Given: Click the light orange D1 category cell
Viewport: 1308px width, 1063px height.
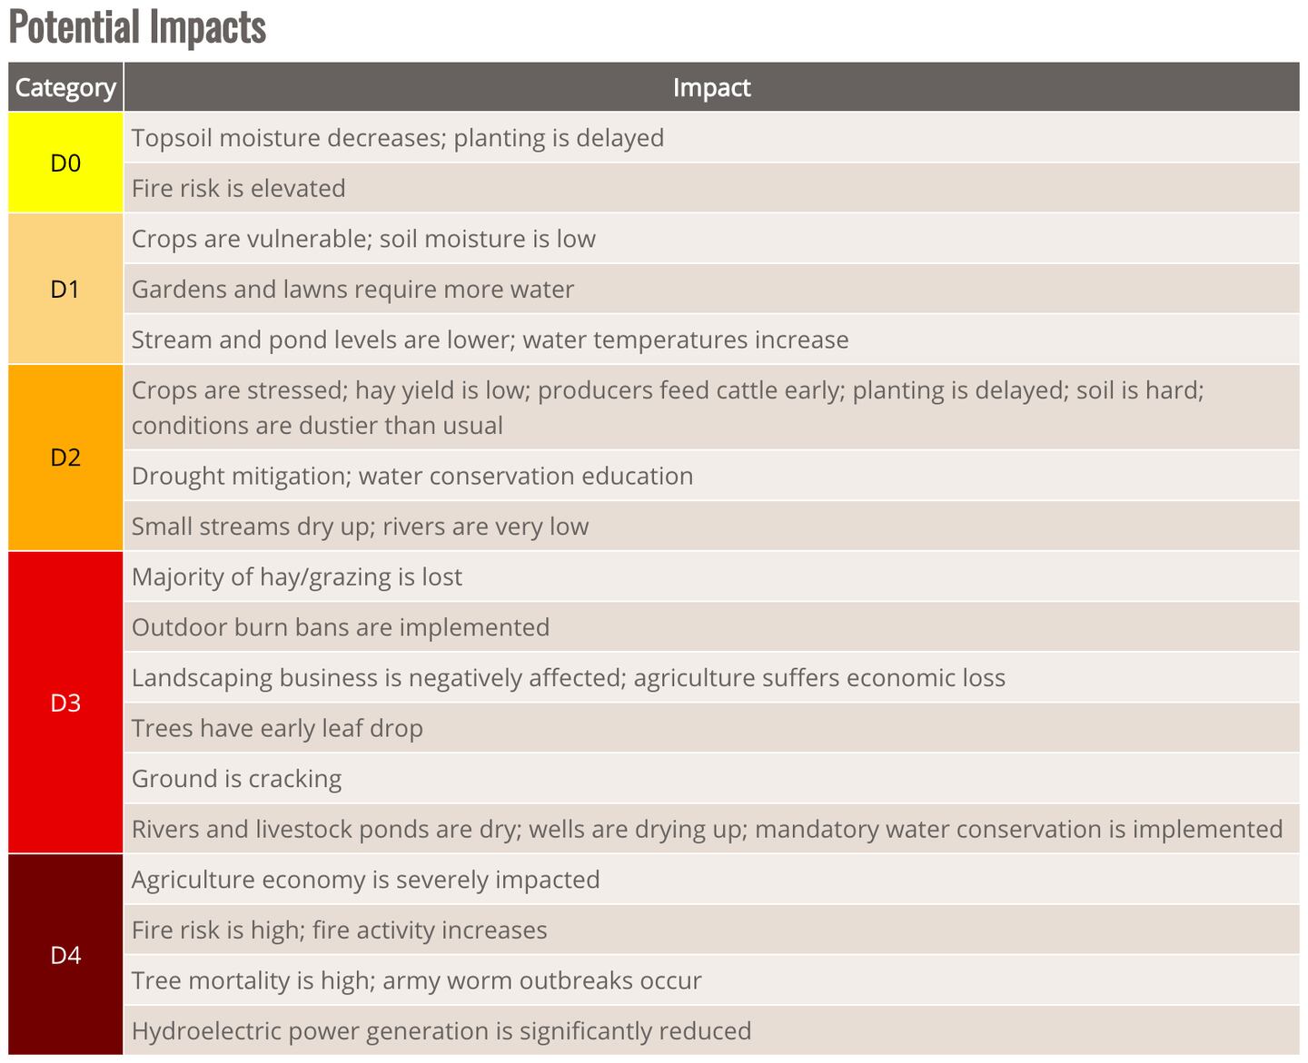Looking at the screenshot, I should 65,290.
